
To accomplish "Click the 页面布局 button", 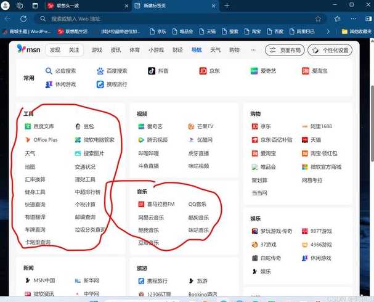I will pyautogui.click(x=285, y=50).
